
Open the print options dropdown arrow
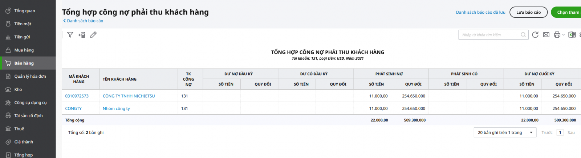tap(563, 35)
